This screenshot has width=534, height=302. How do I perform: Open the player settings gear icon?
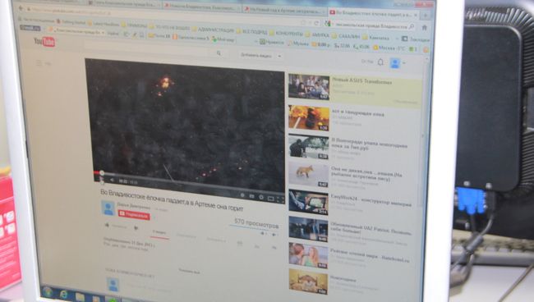(261, 197)
